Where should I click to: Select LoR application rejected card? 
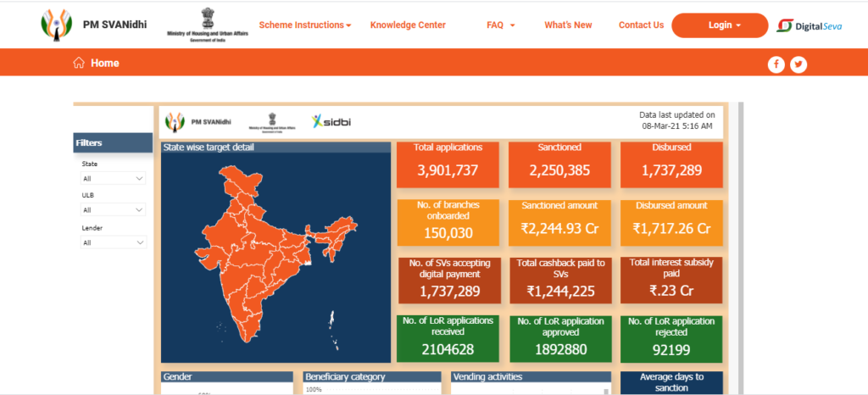(x=671, y=338)
